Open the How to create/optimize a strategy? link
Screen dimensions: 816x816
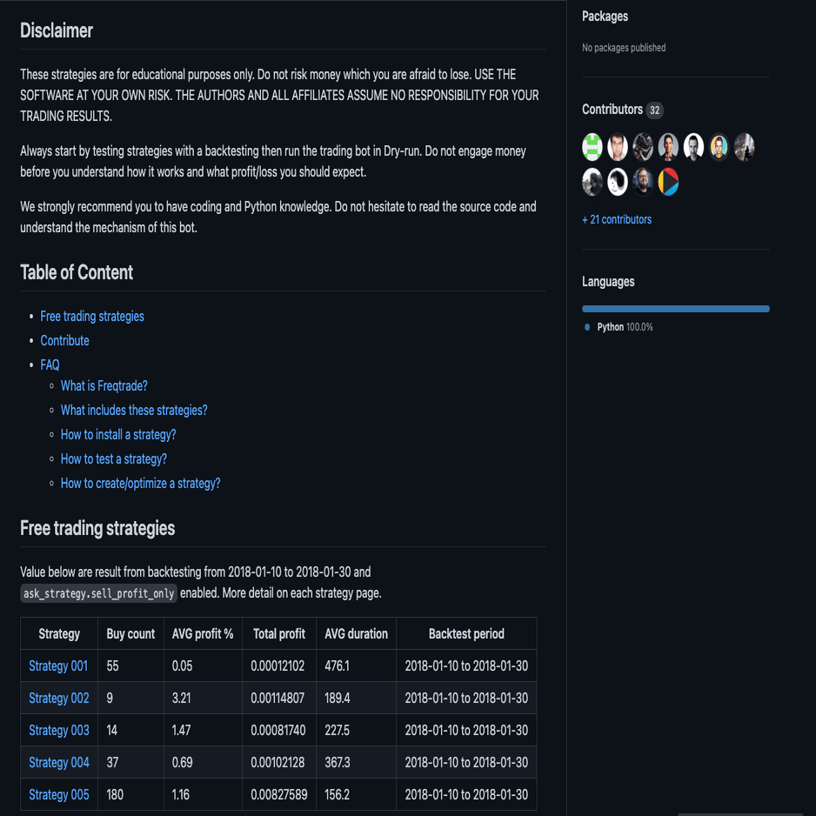[140, 483]
